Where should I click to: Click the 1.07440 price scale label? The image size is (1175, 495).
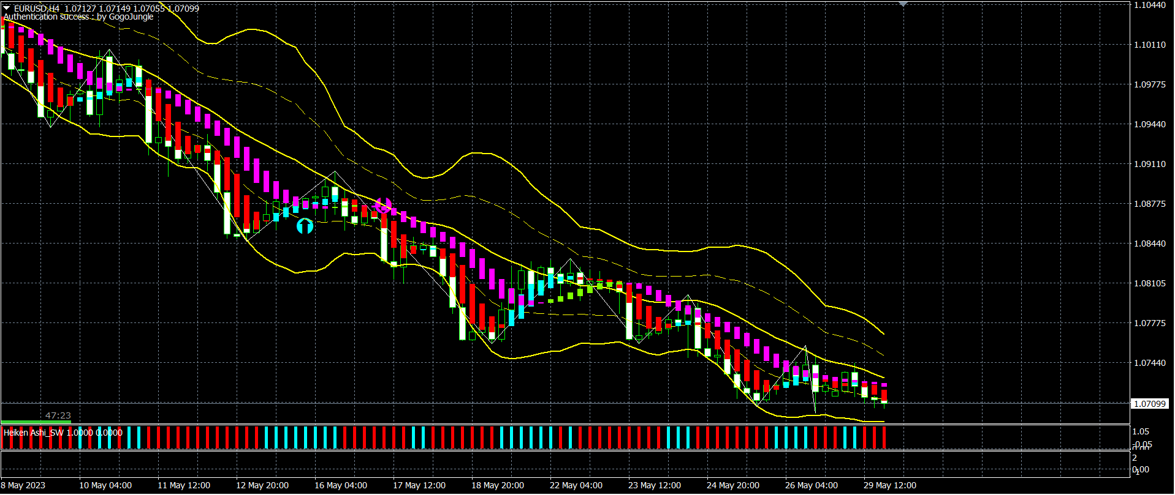click(1149, 363)
